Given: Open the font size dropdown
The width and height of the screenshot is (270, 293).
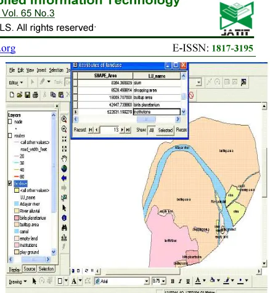Looking at the screenshot, I should coord(163,281).
